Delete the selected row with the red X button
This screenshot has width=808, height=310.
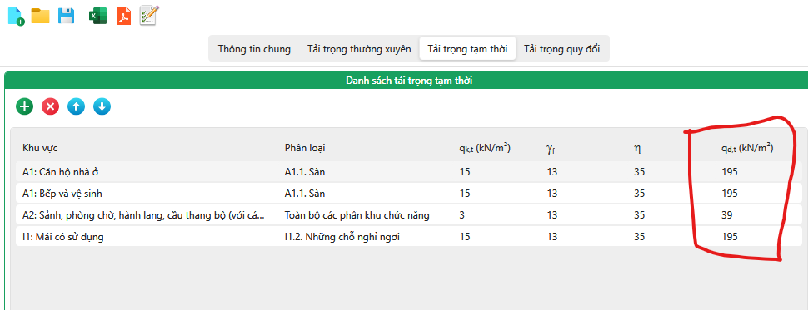tap(50, 107)
